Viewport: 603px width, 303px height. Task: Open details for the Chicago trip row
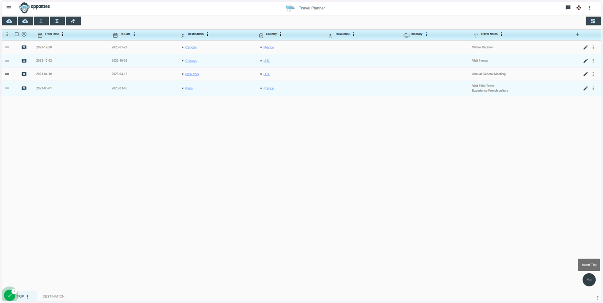coord(24,61)
